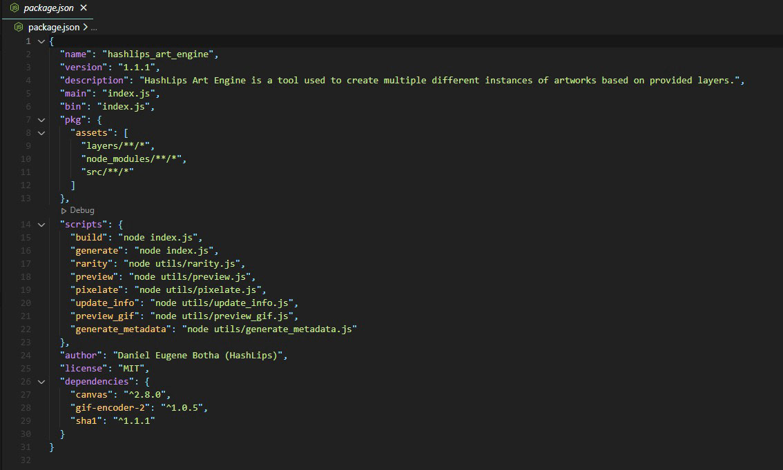783x470 pixels.
Task: Click the "name" key on line 2
Action: [75, 54]
